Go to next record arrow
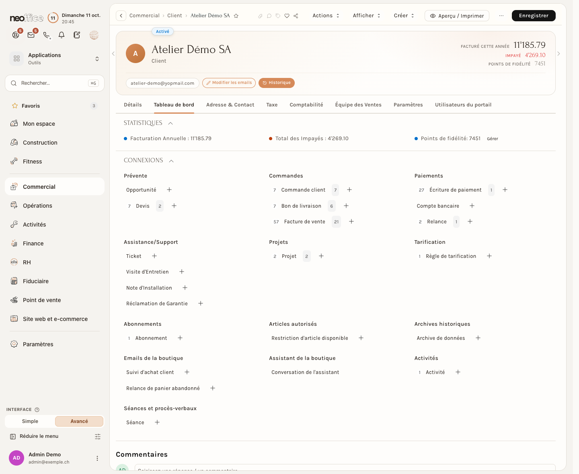The width and height of the screenshot is (579, 474). pyautogui.click(x=558, y=53)
